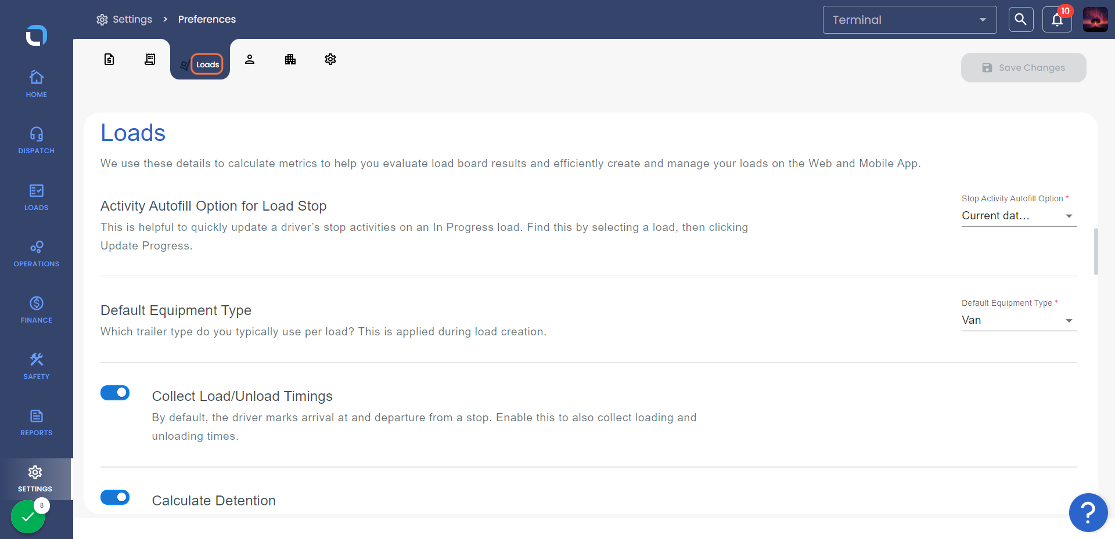Open the Operations section
1115x539 pixels.
36,253
